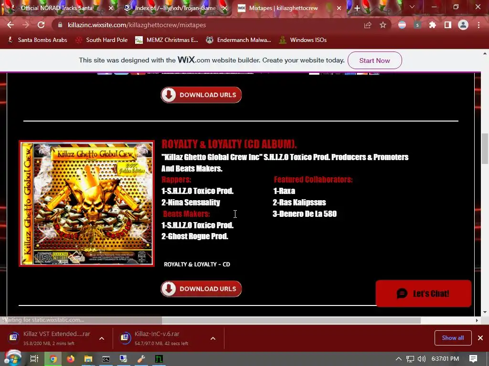Viewport: 489px width, 366px height.
Task: Open Task View on the taskbar
Action: [34, 359]
